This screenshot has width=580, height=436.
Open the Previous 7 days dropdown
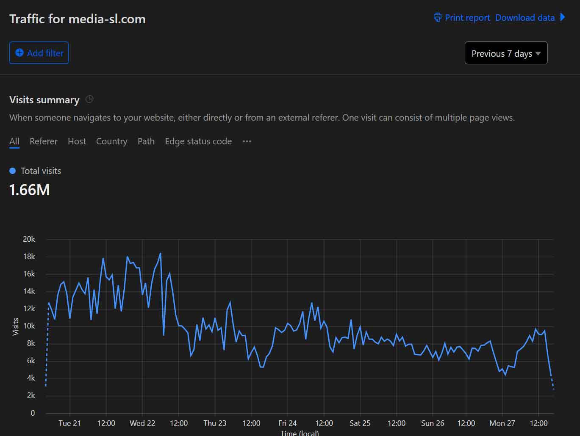point(506,53)
